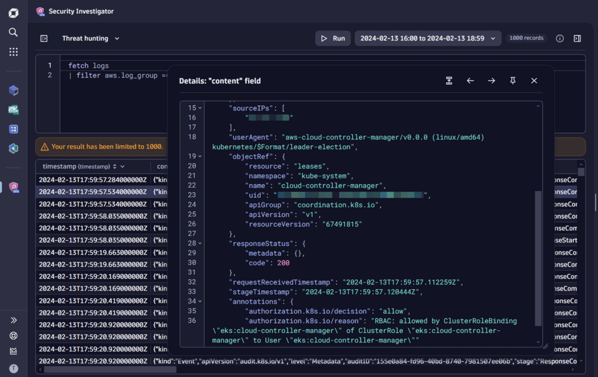This screenshot has height=377, width=598.
Task: Select the query editor icon beside Threat hunting
Action: [44, 38]
